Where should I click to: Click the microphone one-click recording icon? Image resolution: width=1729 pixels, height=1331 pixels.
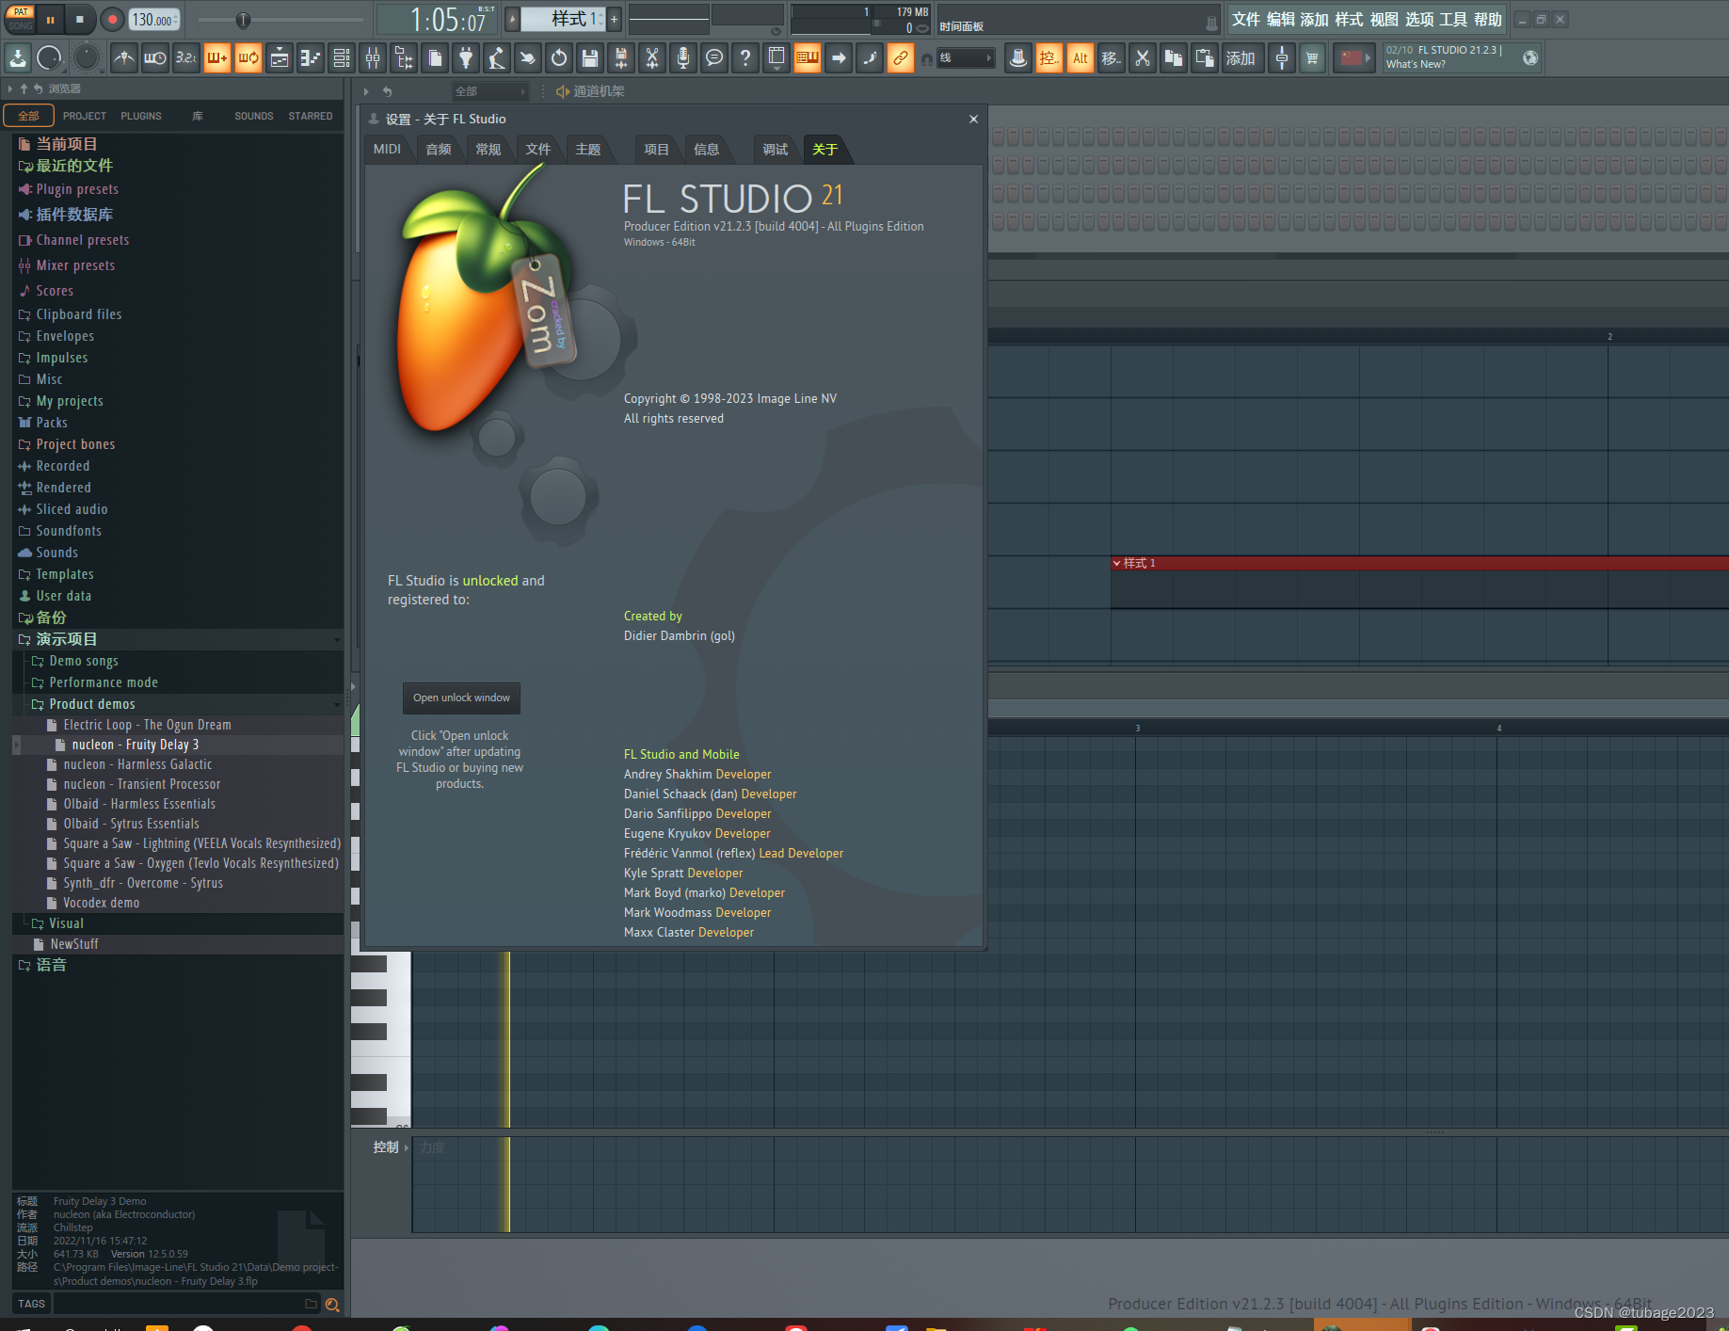[683, 58]
